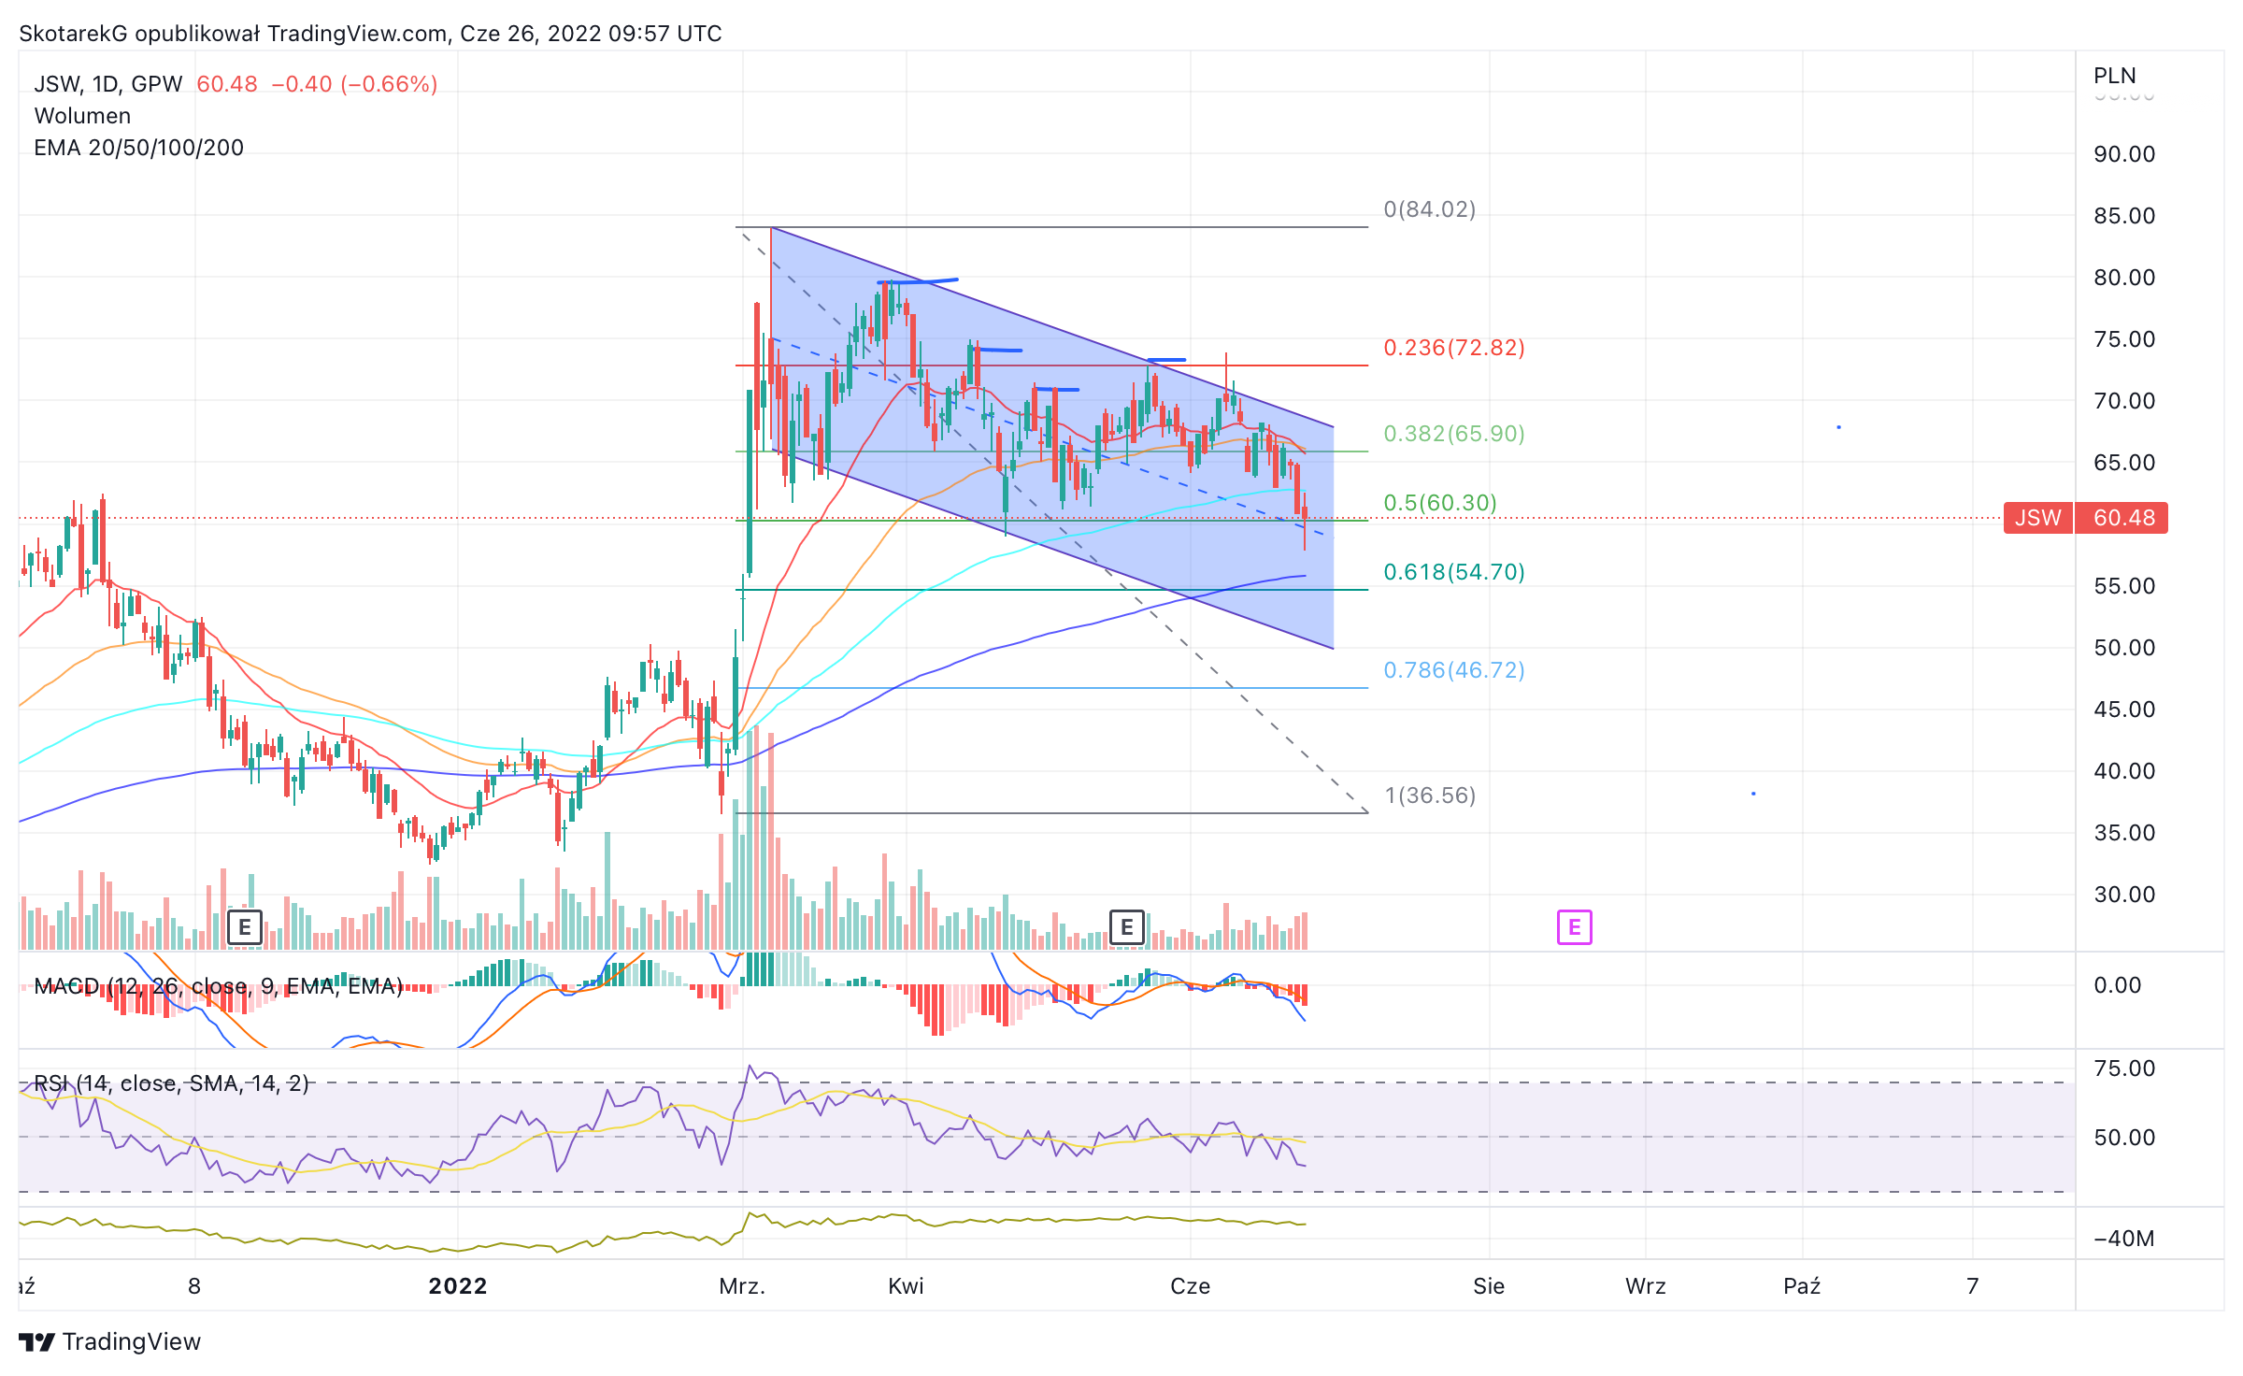Select the Wolumen indicator label
This screenshot has height=1376, width=2243.
(x=82, y=116)
